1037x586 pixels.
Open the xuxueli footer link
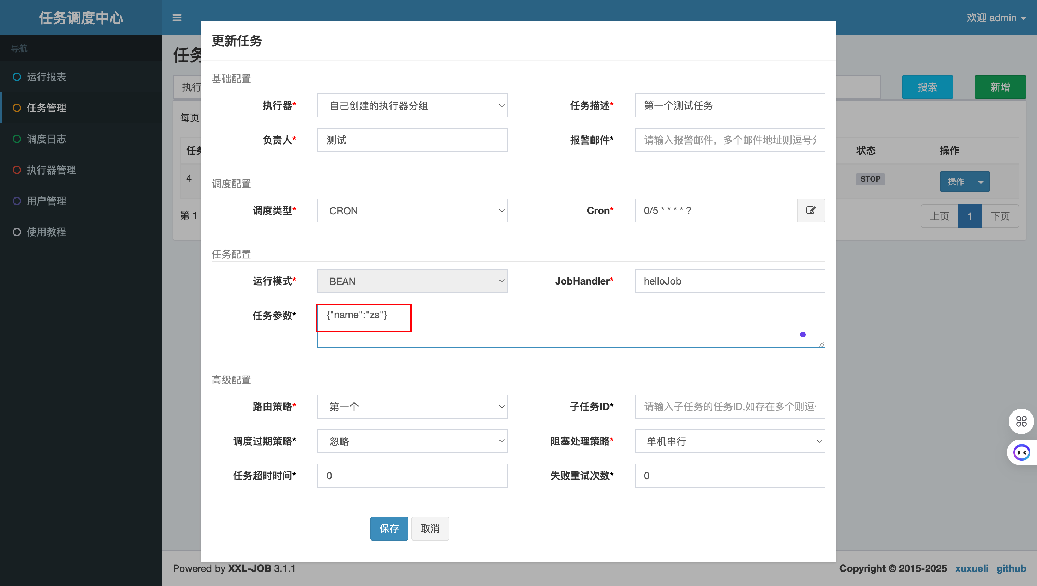click(971, 568)
